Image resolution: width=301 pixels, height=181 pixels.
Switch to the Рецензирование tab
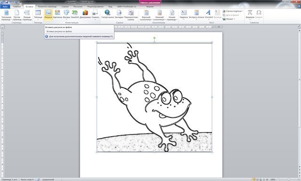(95, 7)
